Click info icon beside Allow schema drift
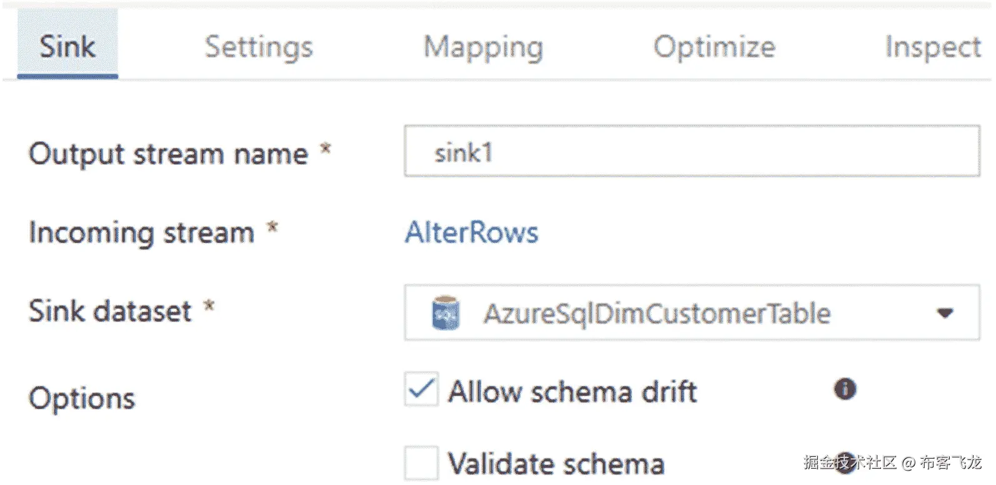The image size is (996, 485). [845, 389]
